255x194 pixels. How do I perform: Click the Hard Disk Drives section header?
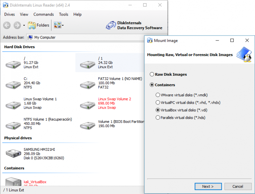[20, 47]
